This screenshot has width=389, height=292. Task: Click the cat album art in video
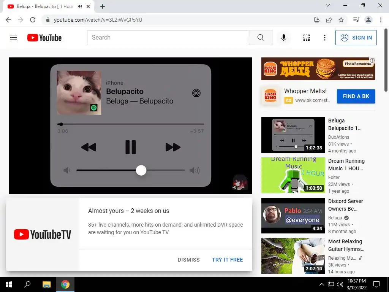(79, 93)
